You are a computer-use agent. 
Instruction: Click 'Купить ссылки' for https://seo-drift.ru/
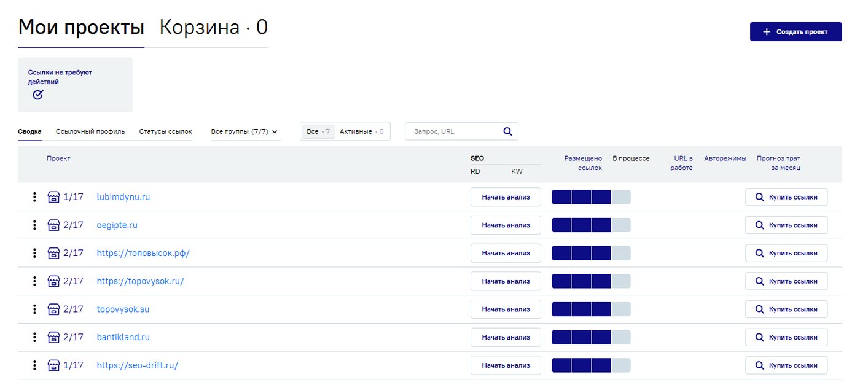[x=786, y=365]
